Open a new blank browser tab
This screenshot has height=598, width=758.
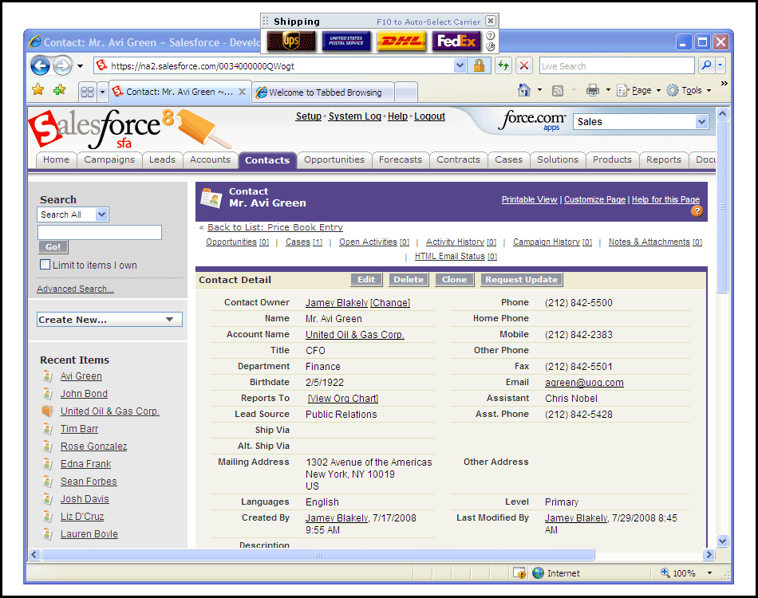click(x=406, y=92)
